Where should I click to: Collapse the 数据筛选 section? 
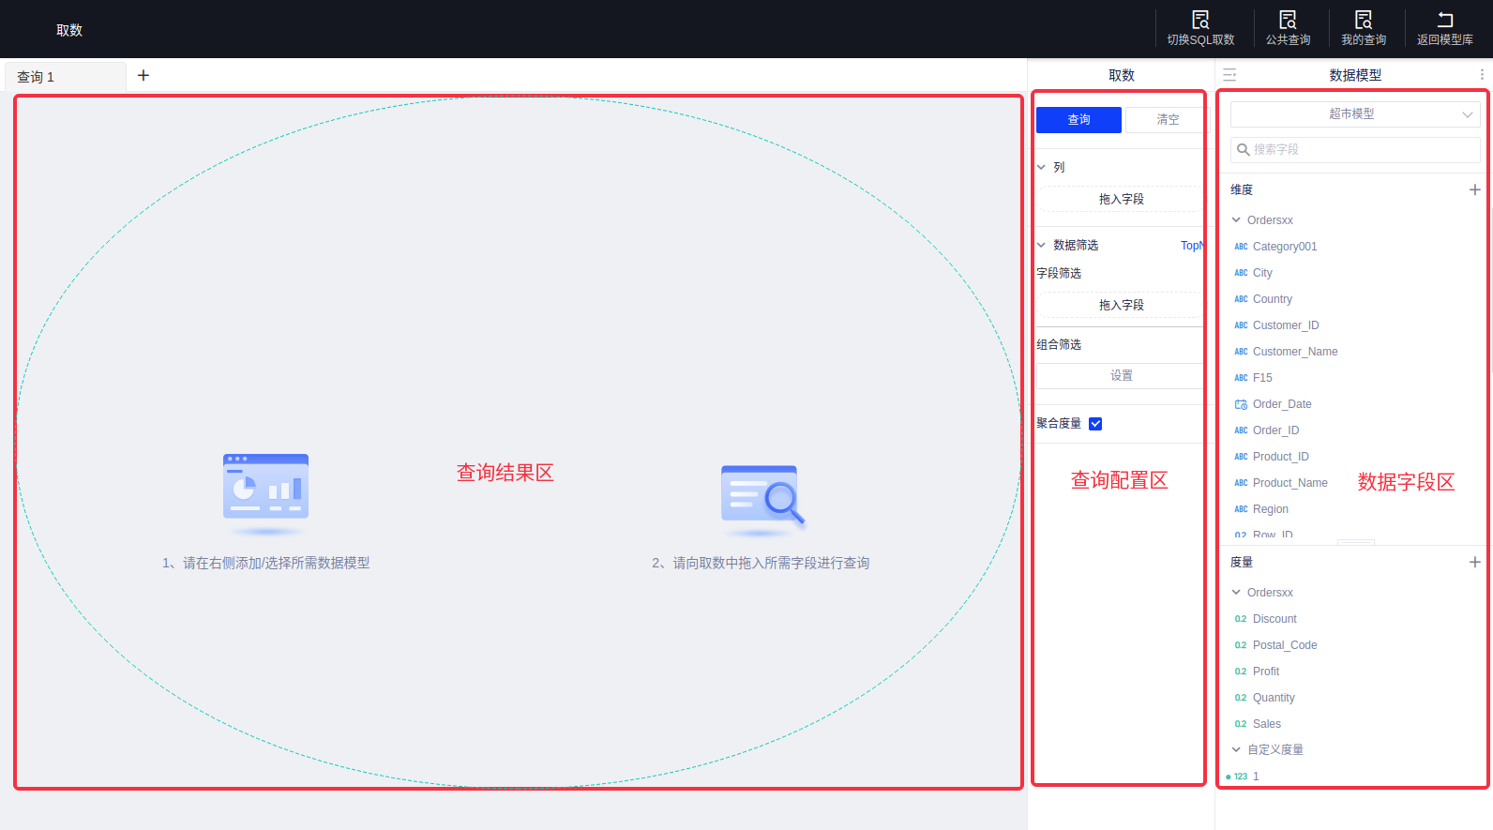click(x=1041, y=246)
